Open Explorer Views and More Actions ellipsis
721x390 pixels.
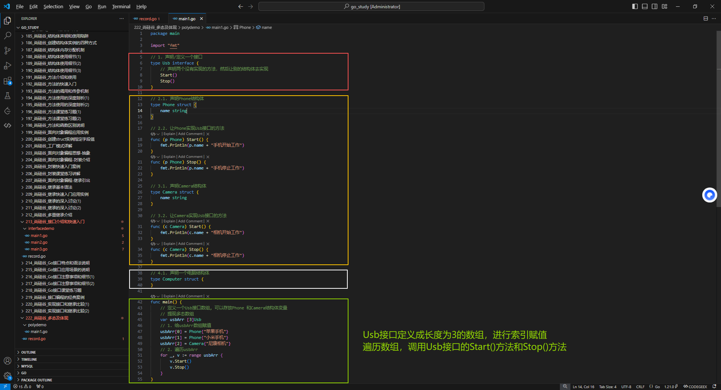[121, 18]
